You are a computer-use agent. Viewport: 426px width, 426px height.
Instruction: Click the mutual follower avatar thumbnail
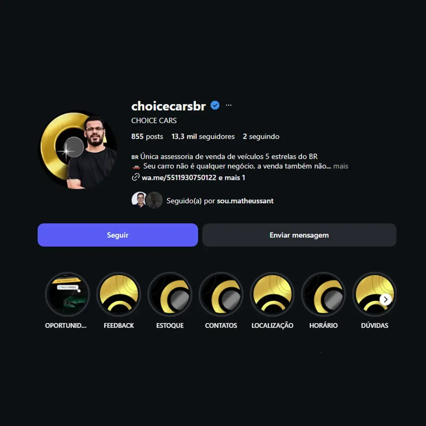pos(139,200)
